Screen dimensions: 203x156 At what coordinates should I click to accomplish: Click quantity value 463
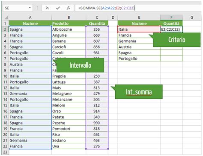click(97, 140)
